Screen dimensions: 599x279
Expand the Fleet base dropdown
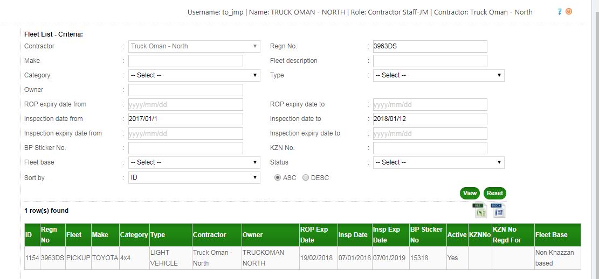pyautogui.click(x=194, y=162)
